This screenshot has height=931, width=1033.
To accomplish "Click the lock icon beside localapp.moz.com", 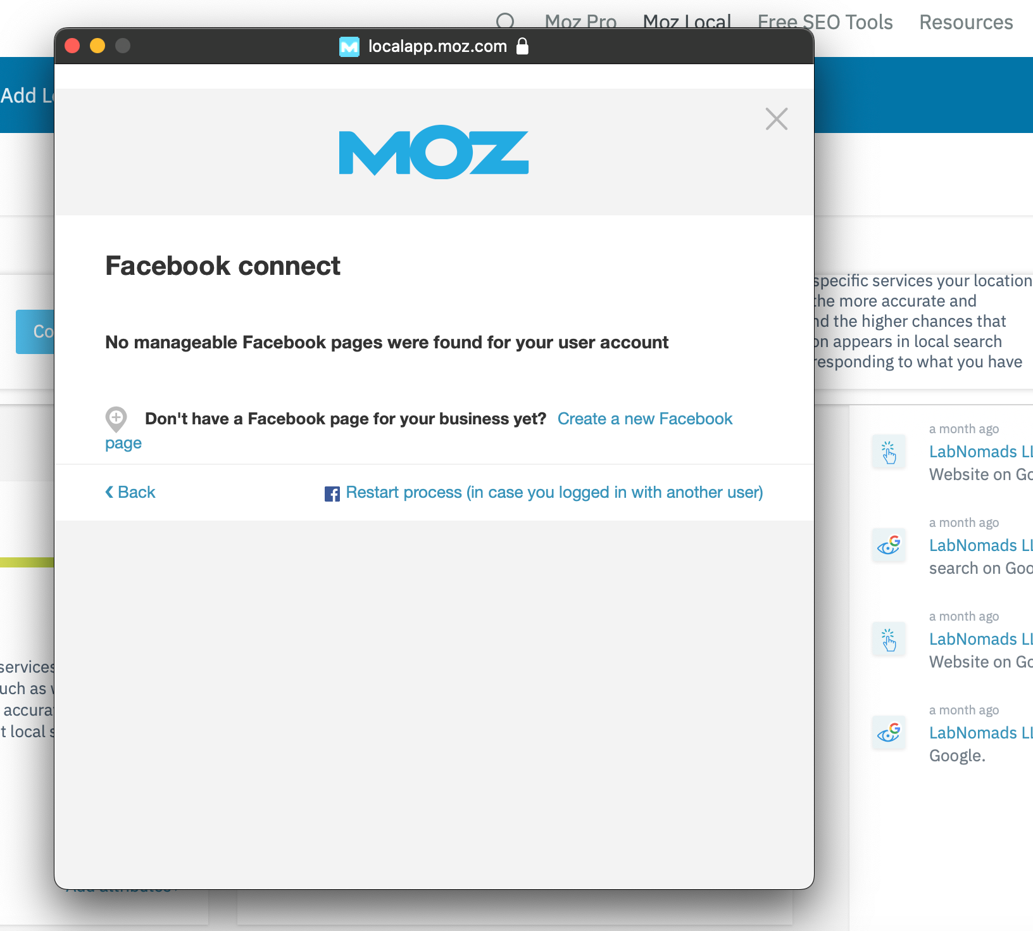I will click(523, 46).
